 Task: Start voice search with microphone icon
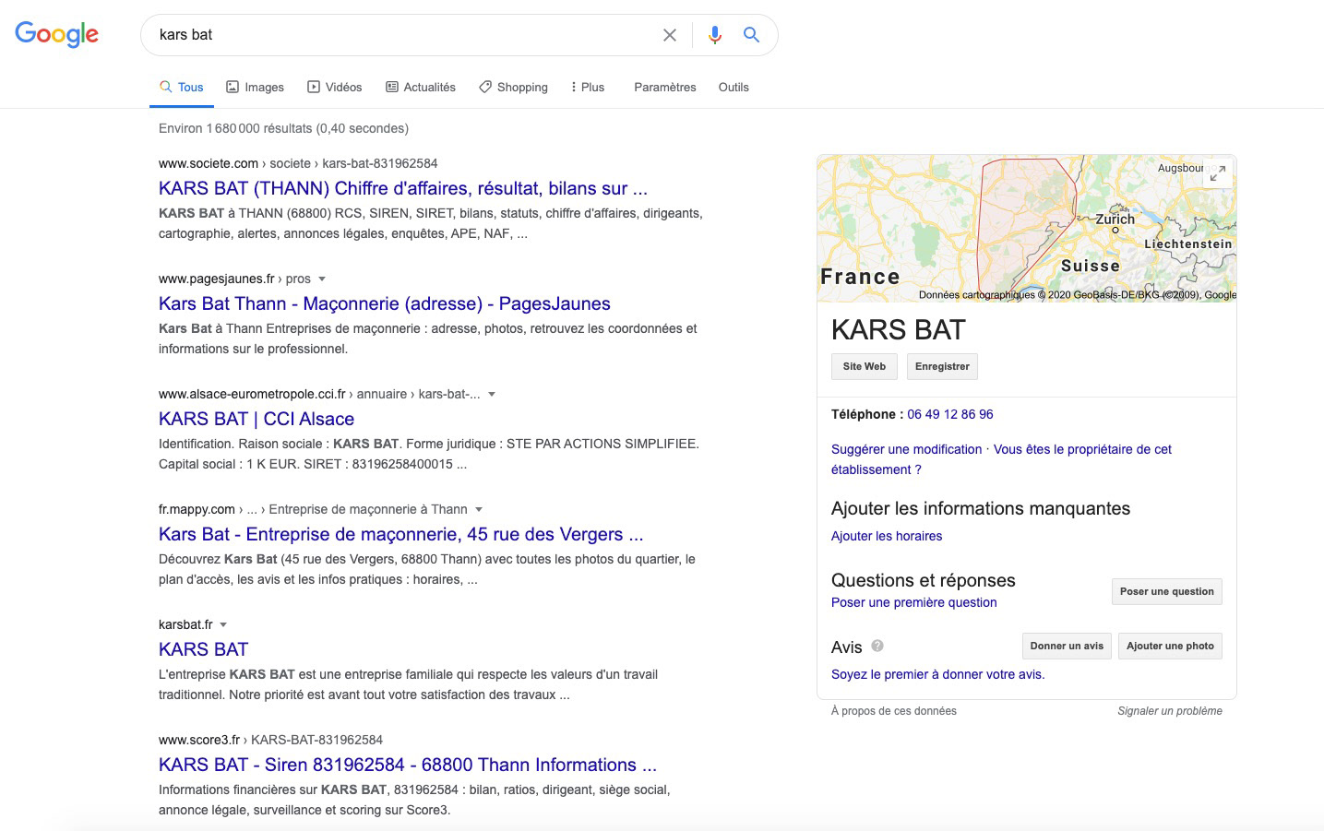[x=714, y=35]
